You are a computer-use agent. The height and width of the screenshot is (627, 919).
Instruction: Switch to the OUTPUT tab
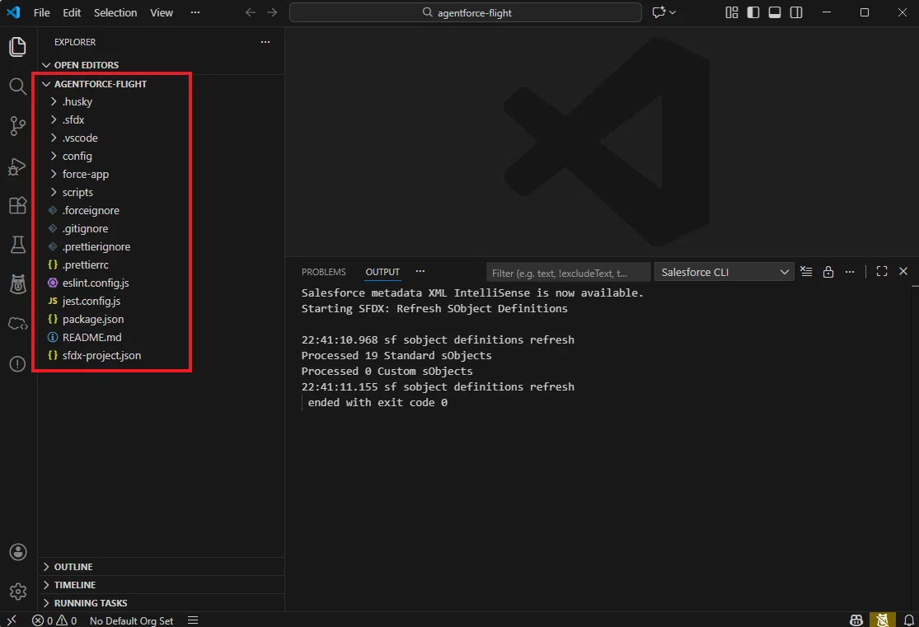tap(382, 272)
